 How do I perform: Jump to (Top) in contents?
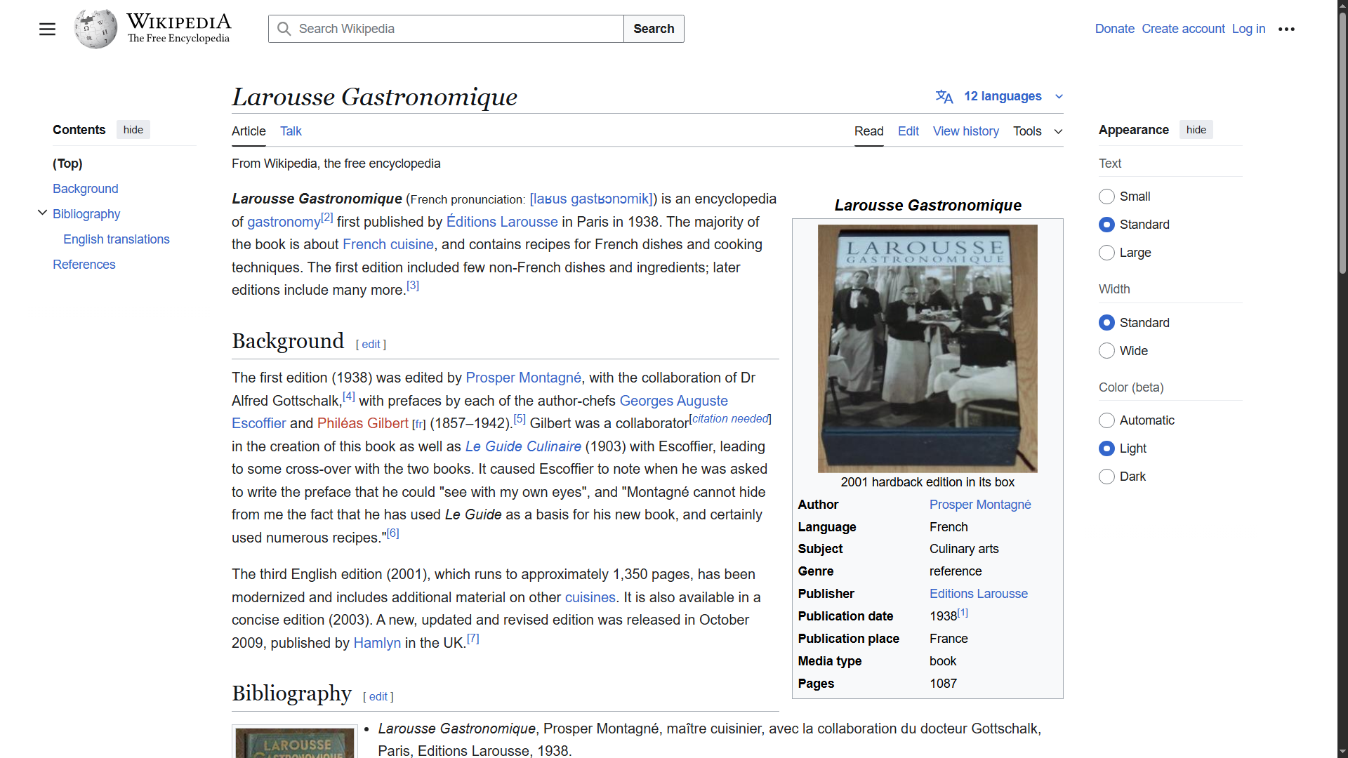click(x=67, y=164)
